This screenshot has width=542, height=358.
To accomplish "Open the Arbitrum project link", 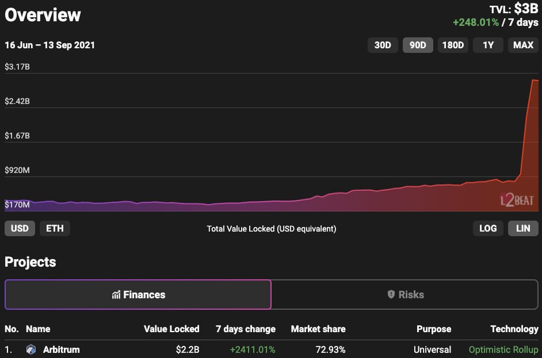I will click(x=61, y=350).
